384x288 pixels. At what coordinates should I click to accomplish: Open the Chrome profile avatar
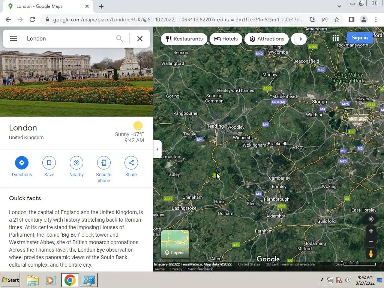tap(364, 19)
